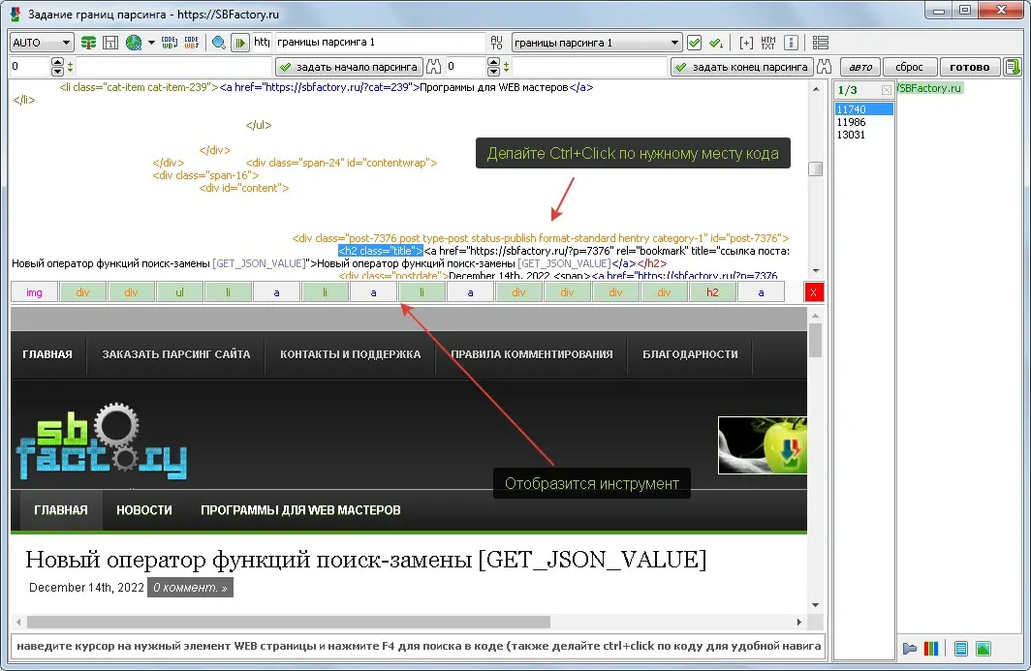Click the green play/run button

point(240,43)
